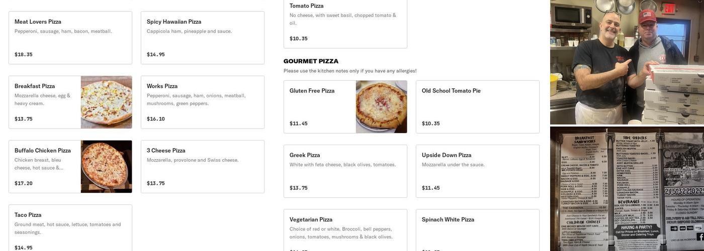Screen dimensions: 704x251
Task: Click the Gourmet Pizza section heading
Action: 311,61
